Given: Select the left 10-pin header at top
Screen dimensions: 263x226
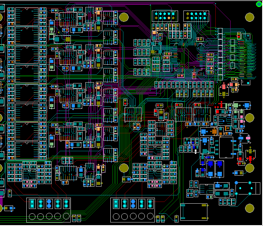Looking at the screenshot, I should pos(164,16).
